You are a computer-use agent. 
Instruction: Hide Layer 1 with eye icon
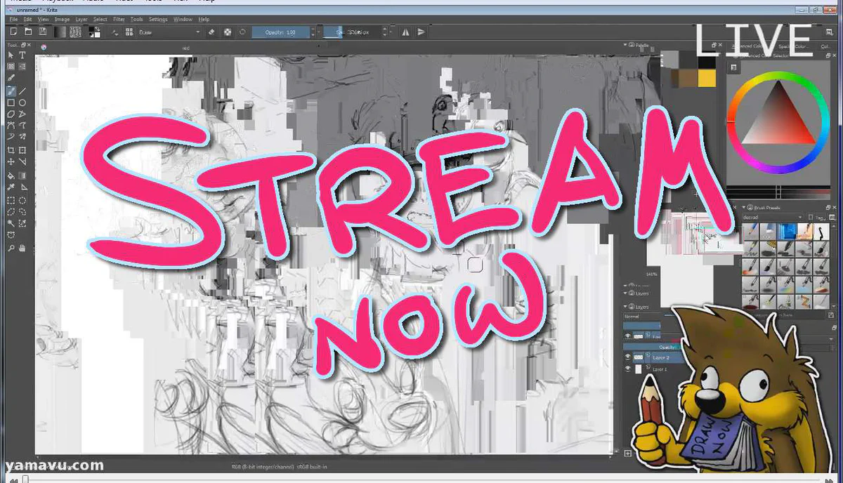(x=628, y=368)
